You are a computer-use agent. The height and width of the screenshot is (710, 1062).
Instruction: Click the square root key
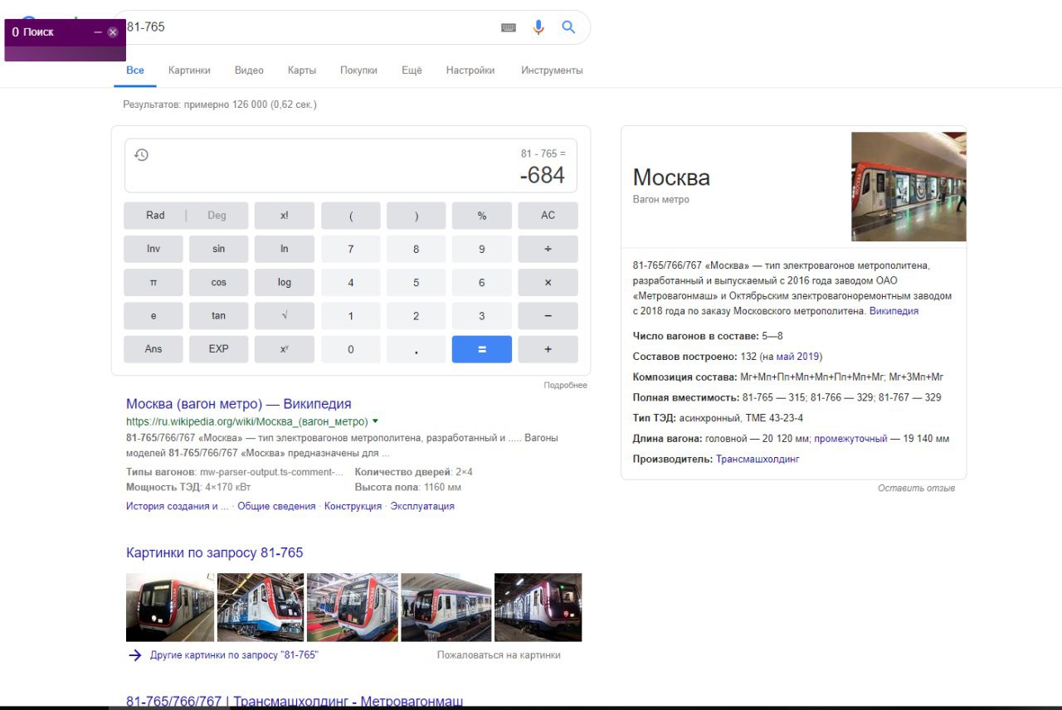point(285,315)
